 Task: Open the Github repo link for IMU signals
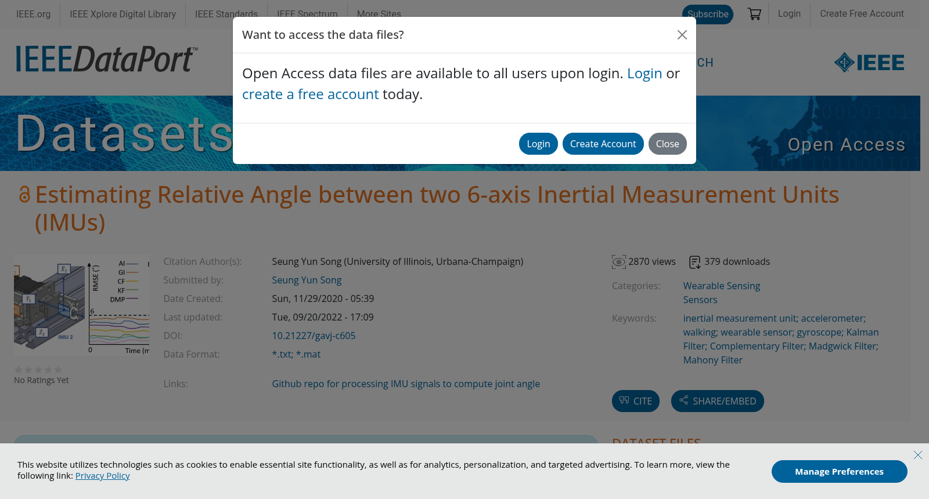[x=406, y=384]
